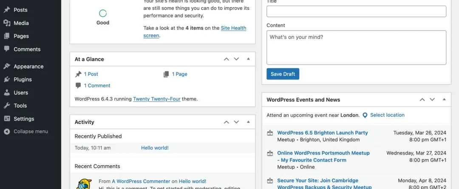Screen dimensions: 459x189
Task: Click Select location link
Action: [x=387, y=115]
